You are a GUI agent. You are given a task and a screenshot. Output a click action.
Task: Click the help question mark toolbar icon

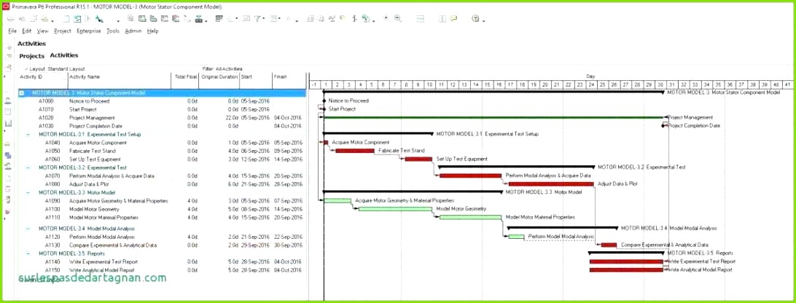pos(475,18)
